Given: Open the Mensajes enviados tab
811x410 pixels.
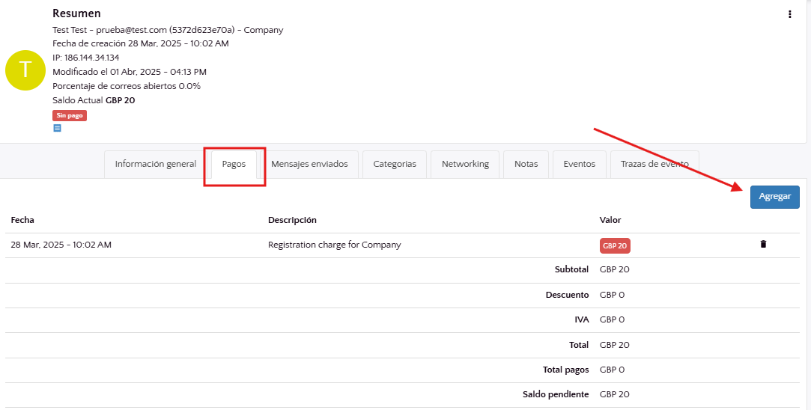Looking at the screenshot, I should (x=309, y=164).
